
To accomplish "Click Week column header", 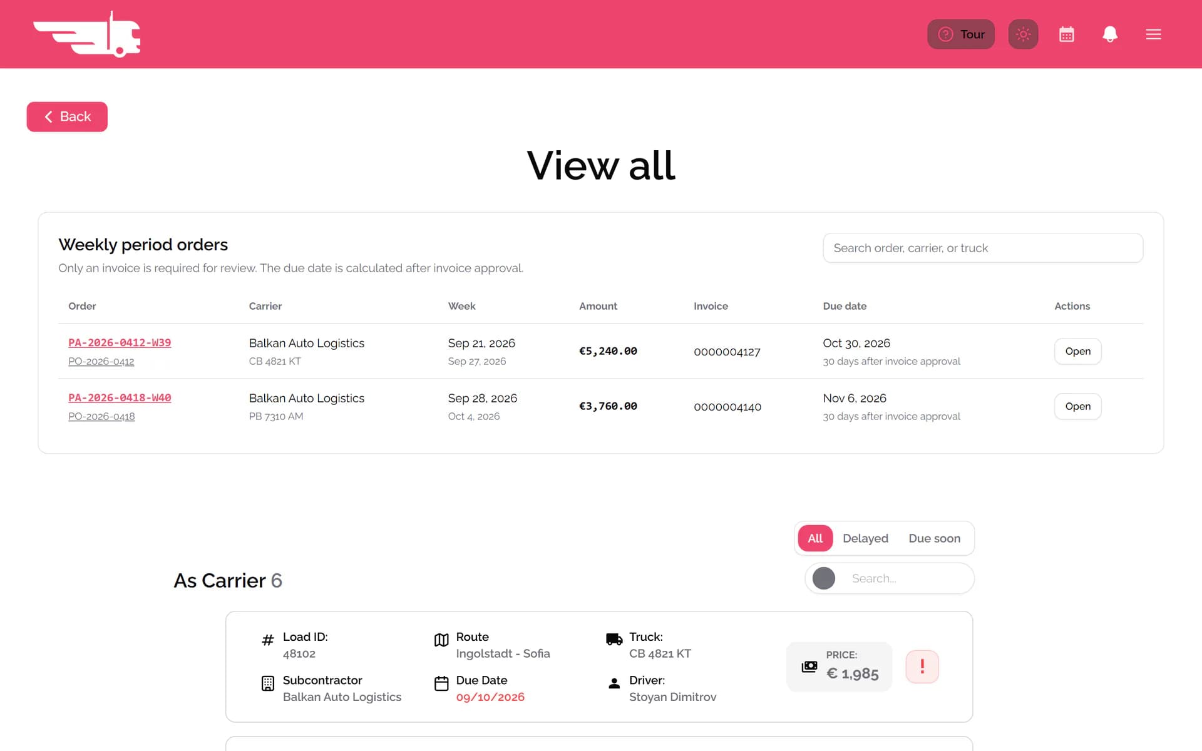I will point(461,306).
